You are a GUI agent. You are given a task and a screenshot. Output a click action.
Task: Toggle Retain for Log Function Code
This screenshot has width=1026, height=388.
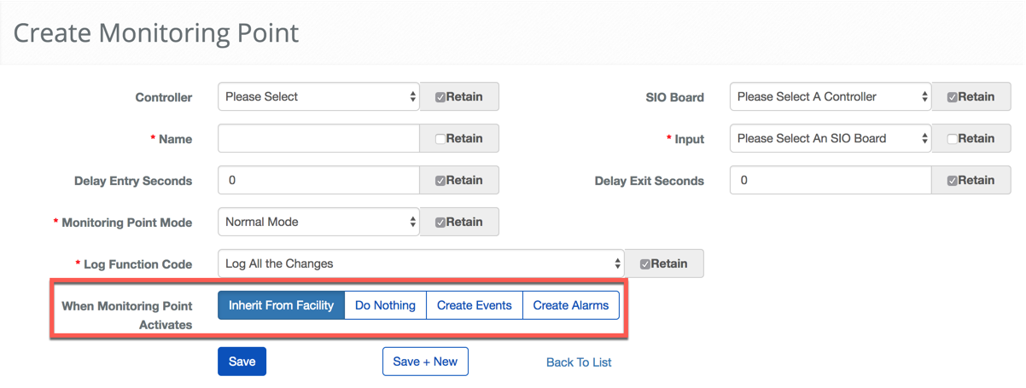point(645,264)
